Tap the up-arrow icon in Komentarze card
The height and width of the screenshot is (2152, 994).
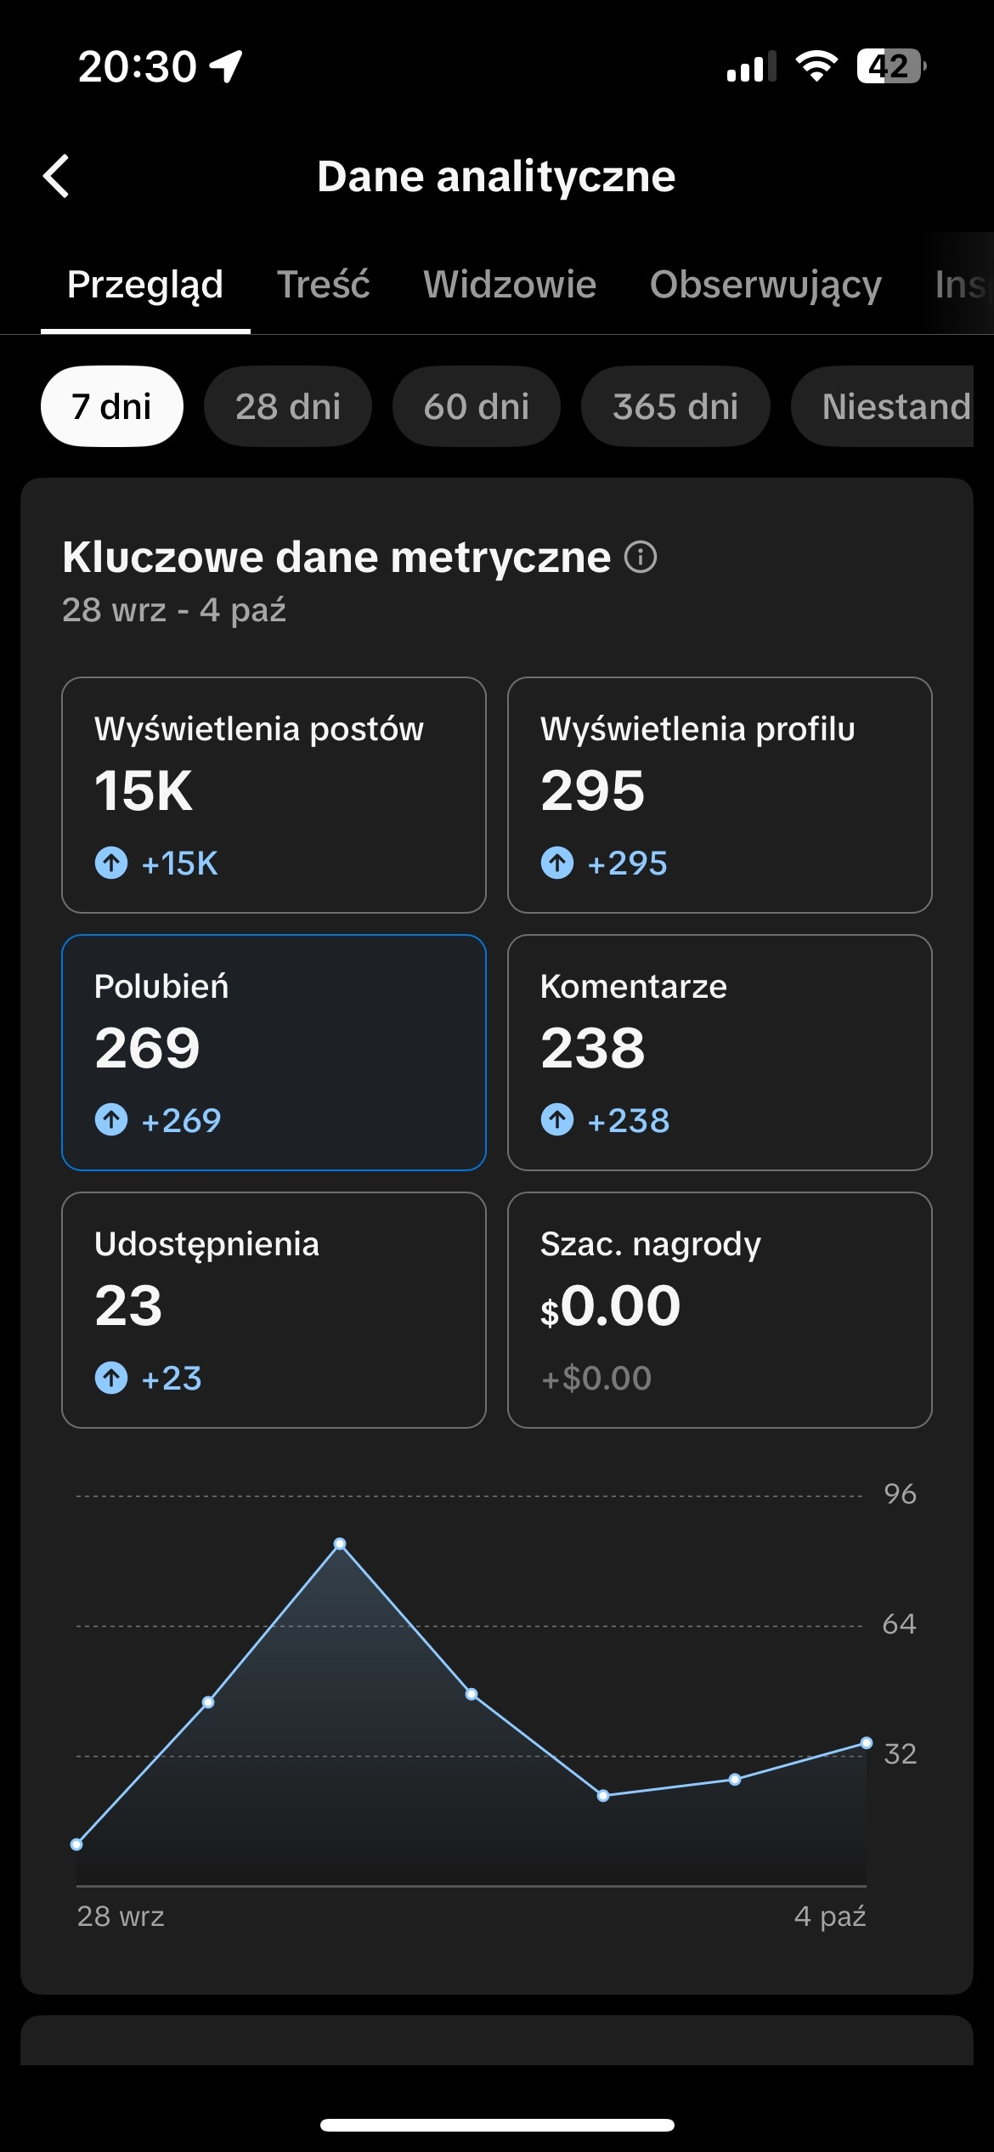point(557,1120)
